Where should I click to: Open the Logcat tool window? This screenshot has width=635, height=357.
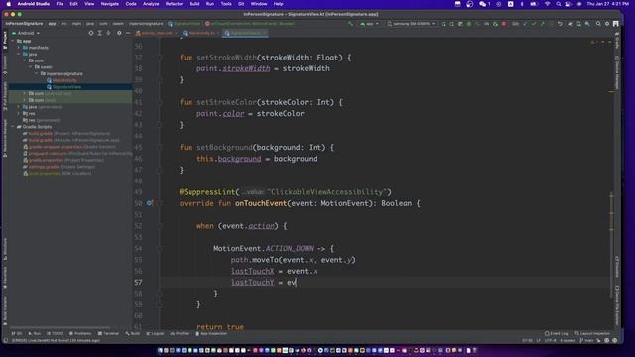pos(155,333)
